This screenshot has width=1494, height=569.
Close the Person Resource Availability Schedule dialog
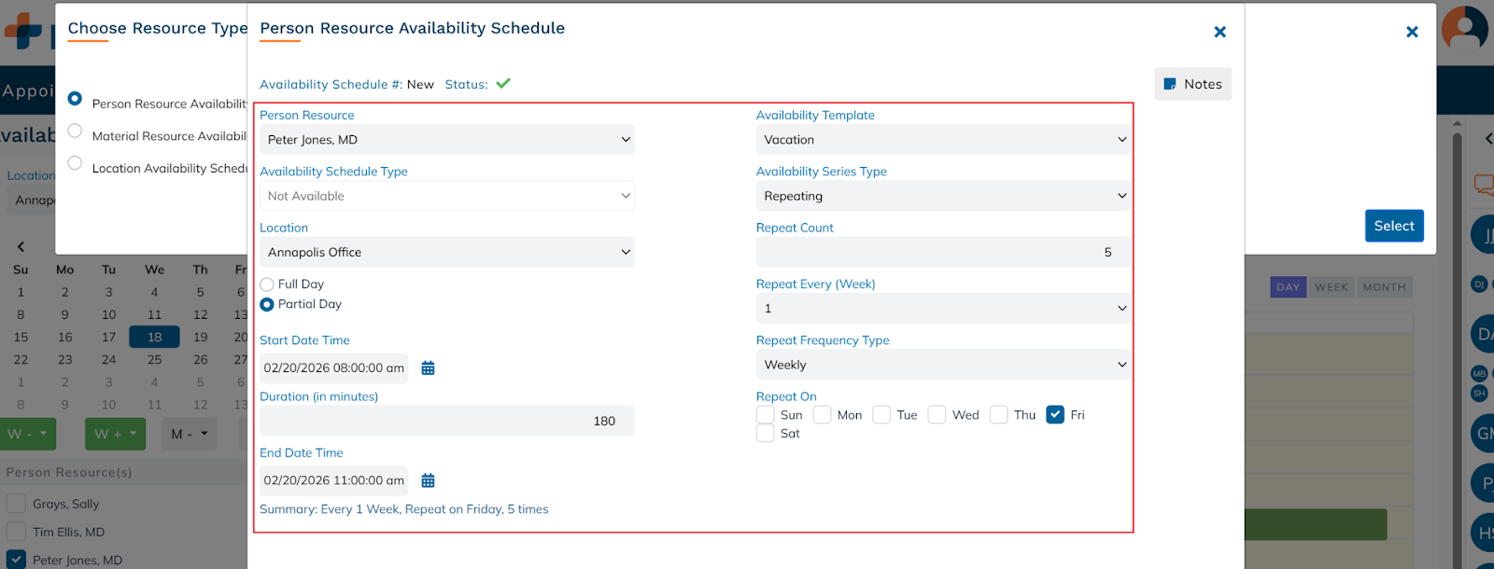(x=1219, y=32)
